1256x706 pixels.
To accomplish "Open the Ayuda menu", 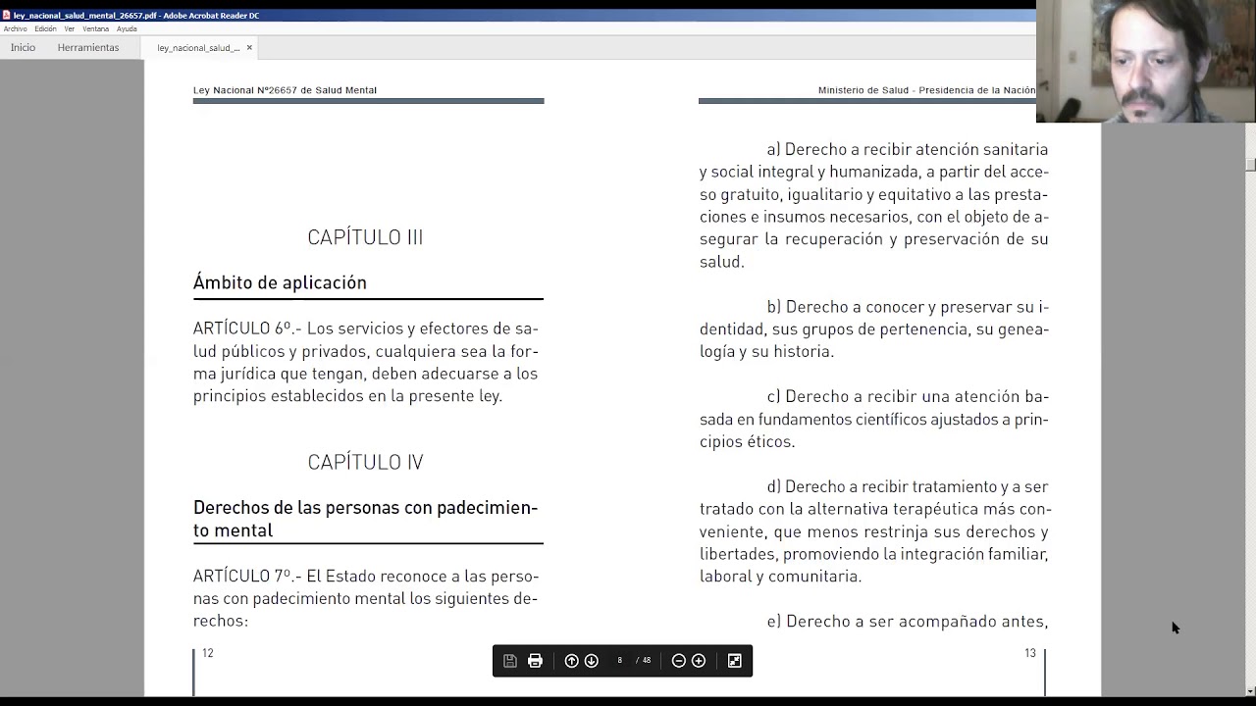I will [x=127, y=28].
